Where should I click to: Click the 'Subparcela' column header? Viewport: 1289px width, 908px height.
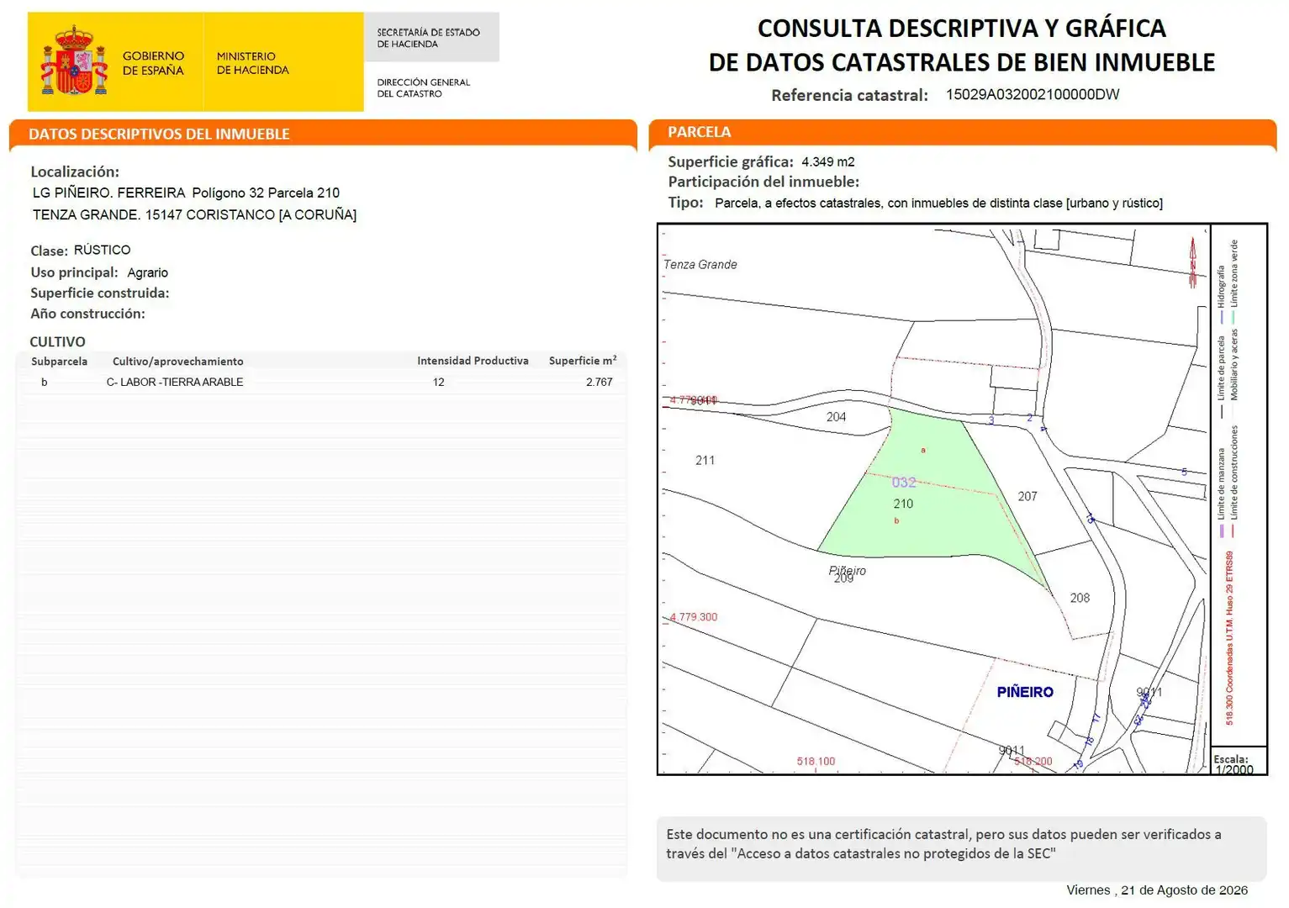[x=59, y=362]
